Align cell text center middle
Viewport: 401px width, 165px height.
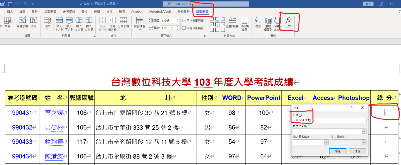click(217, 24)
